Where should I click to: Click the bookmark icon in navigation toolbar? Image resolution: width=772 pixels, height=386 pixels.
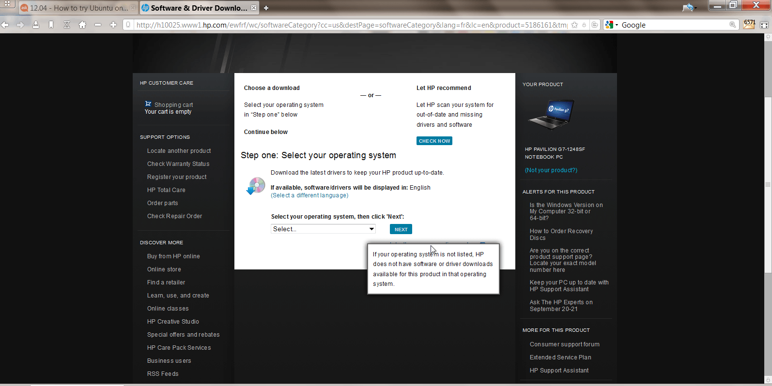click(x=51, y=25)
